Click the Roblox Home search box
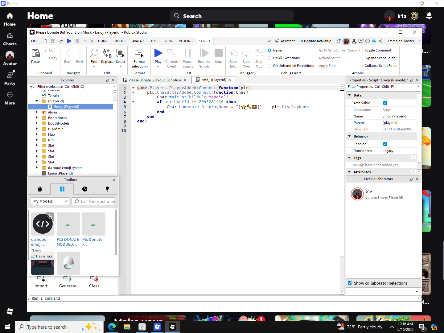 [x=232, y=16]
